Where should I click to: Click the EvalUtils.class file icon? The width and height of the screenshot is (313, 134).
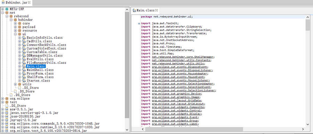point(24,59)
